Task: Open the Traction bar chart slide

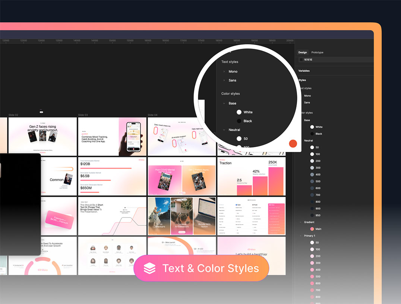Action: [x=251, y=176]
